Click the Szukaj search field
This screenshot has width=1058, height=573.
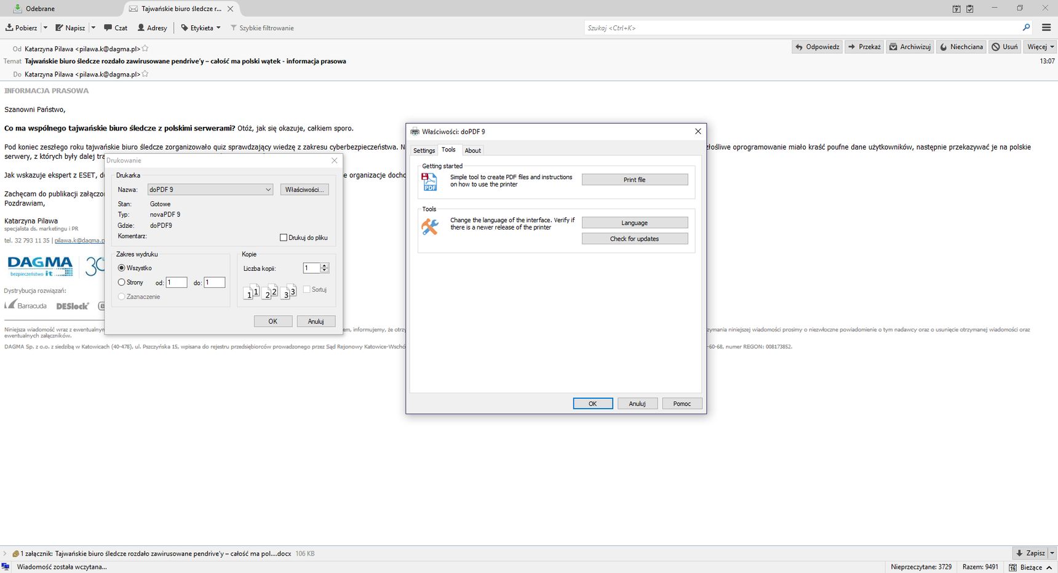tap(803, 28)
